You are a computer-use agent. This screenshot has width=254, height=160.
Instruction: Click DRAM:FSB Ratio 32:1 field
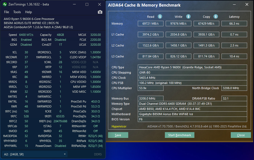pos(234,98)
